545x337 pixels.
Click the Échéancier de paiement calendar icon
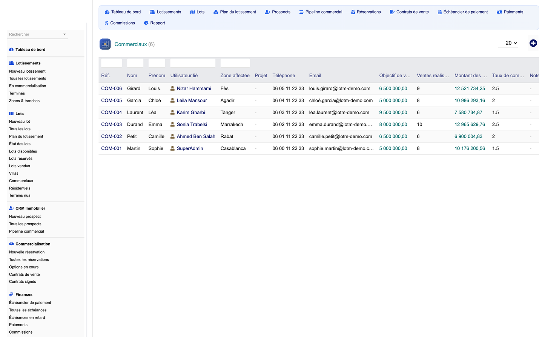439,12
